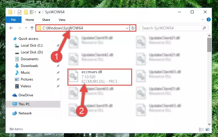This screenshot has height=137, width=218.
Task: Click the address bar showing C:\Windows\SysWOW64
Action: pos(83,28)
